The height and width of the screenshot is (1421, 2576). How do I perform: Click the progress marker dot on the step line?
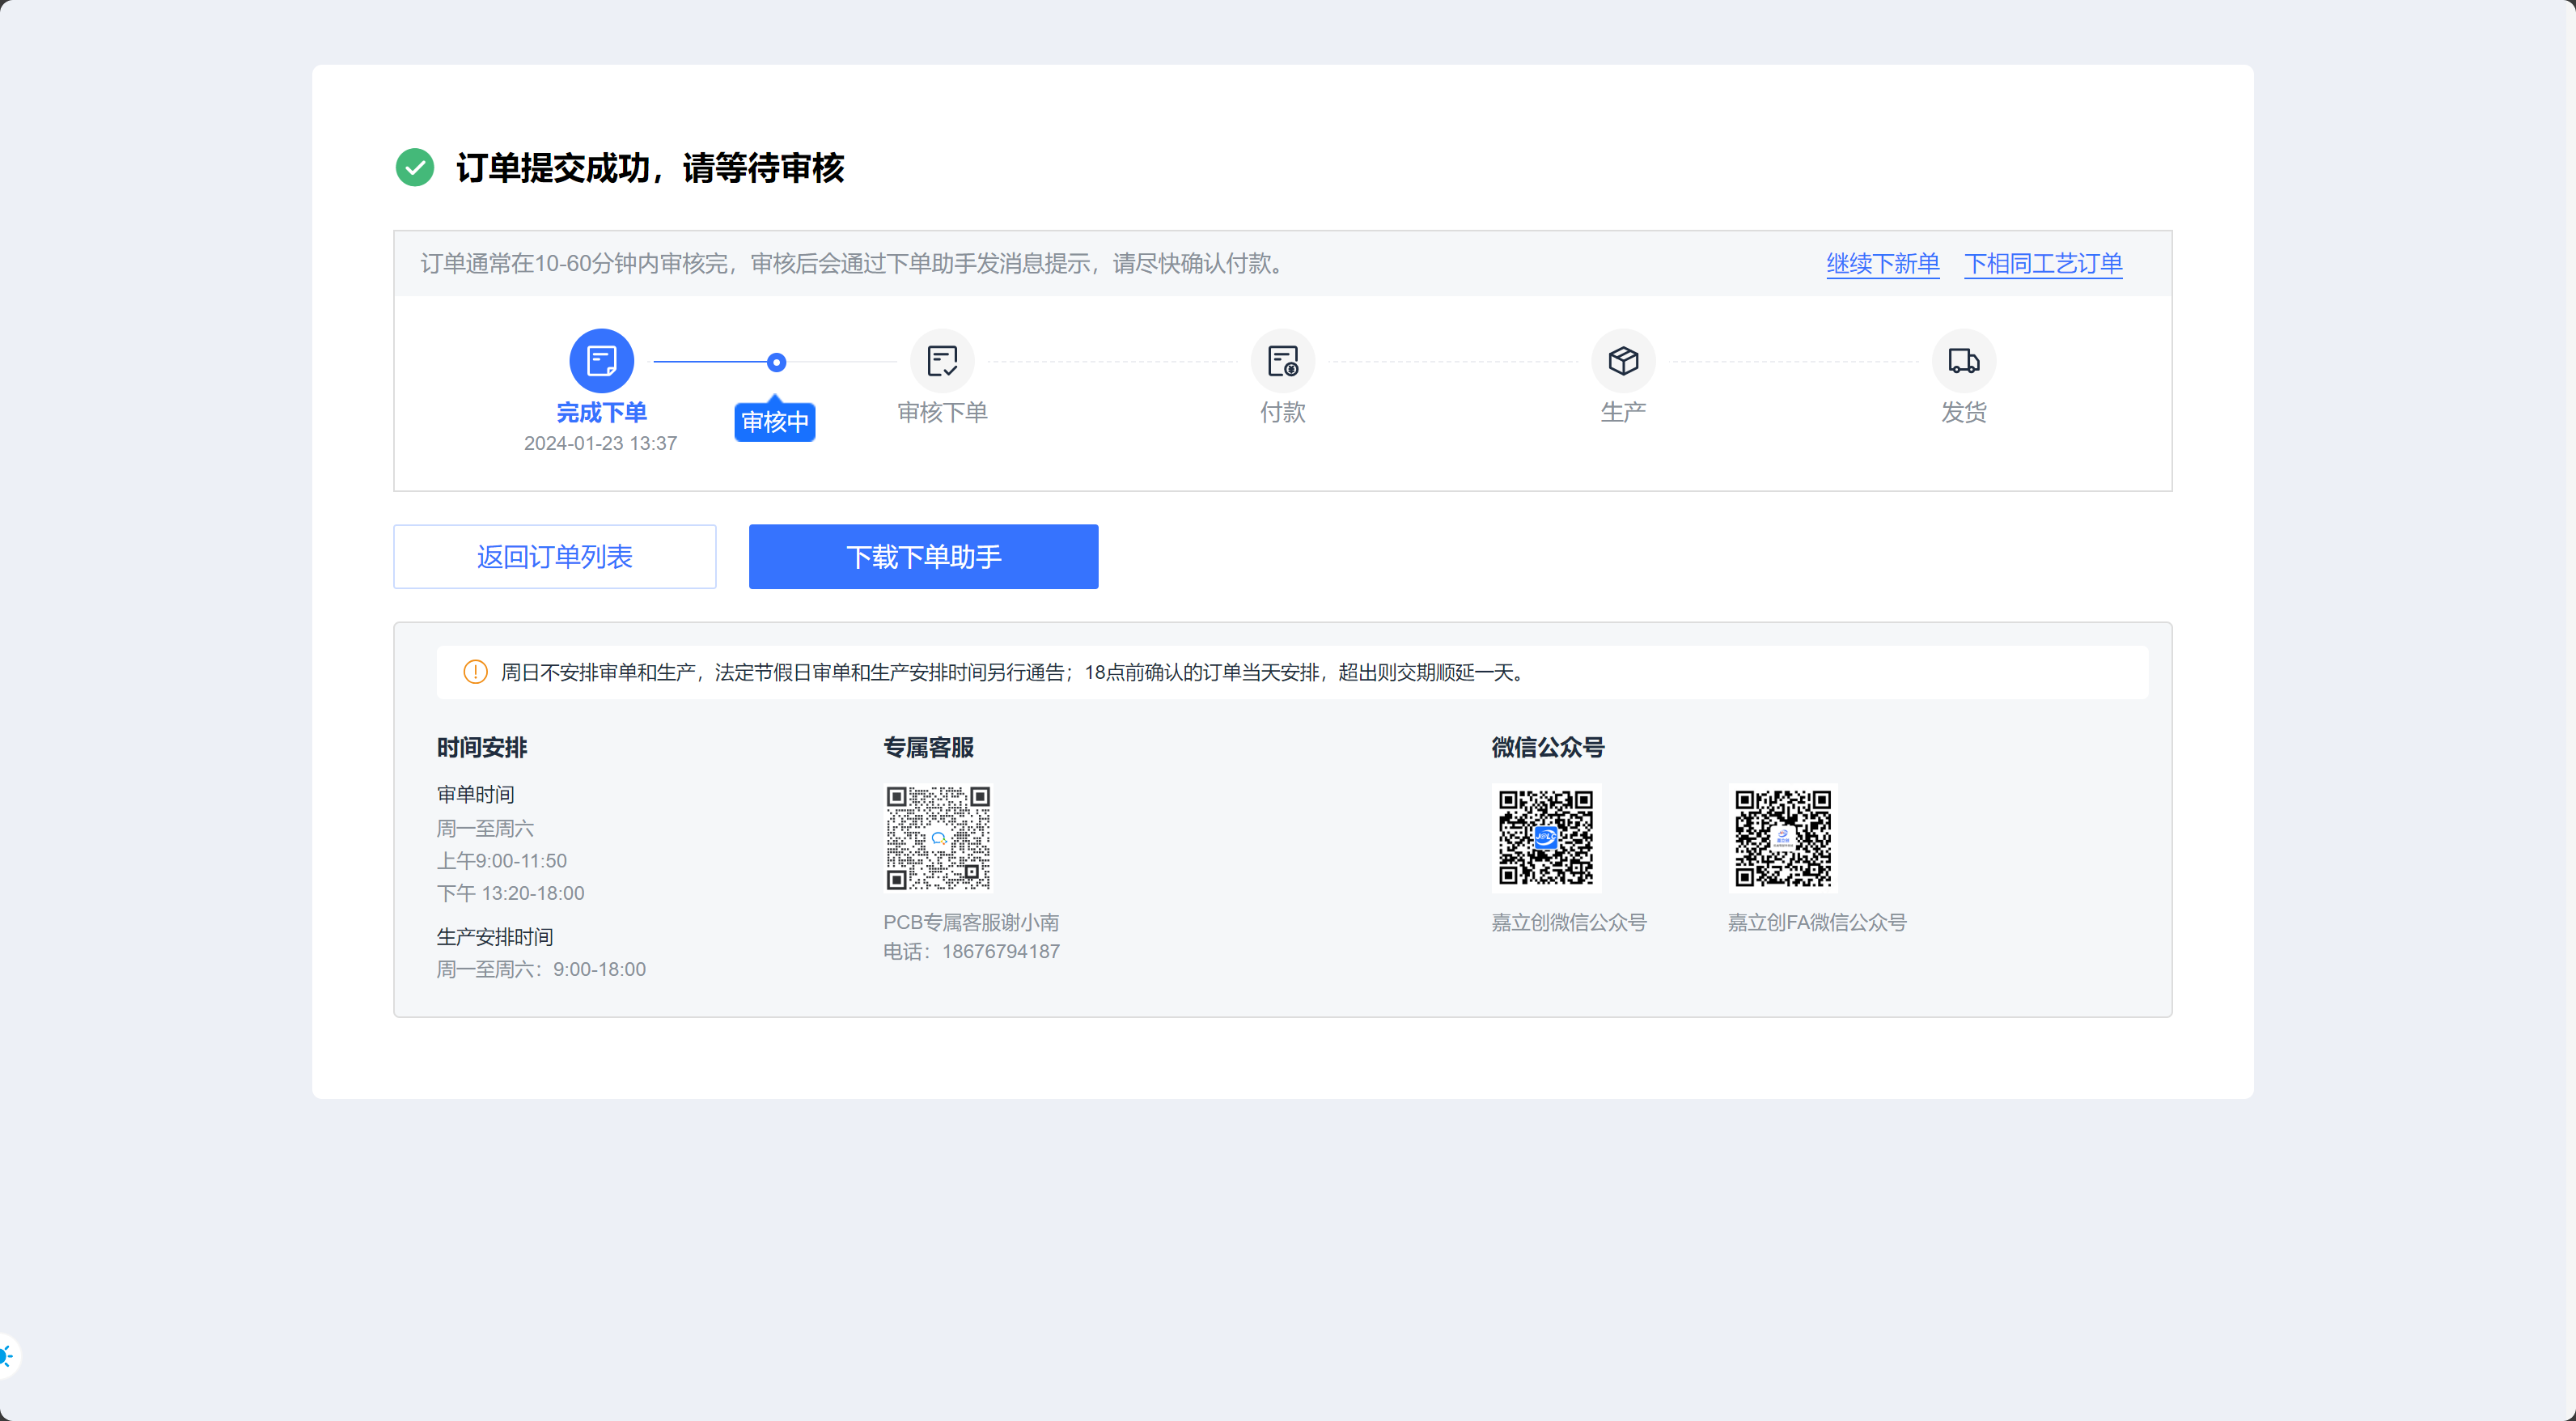(776, 363)
